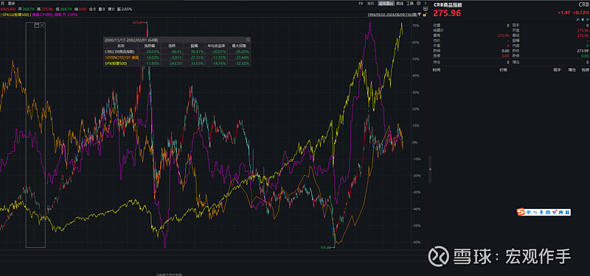Click the cyan middle icon beside pencil icon
This screenshot has height=276, width=590.
[583, 19]
